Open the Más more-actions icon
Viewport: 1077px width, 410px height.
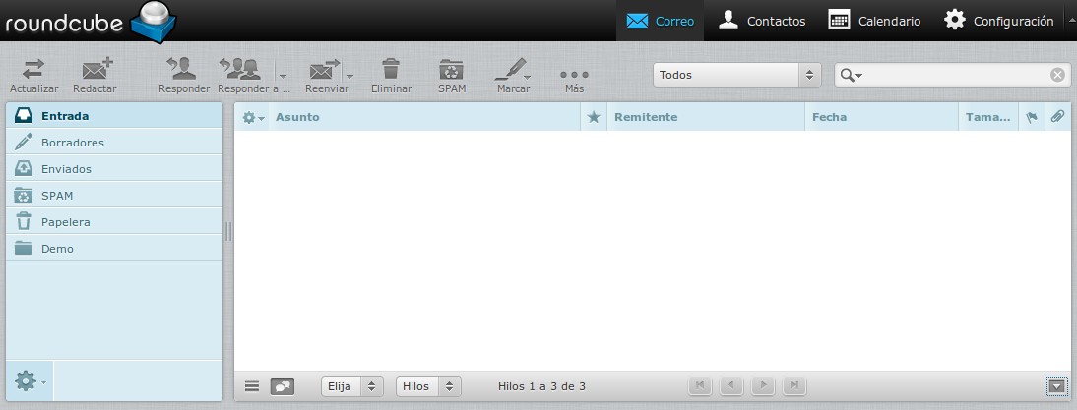(x=574, y=75)
